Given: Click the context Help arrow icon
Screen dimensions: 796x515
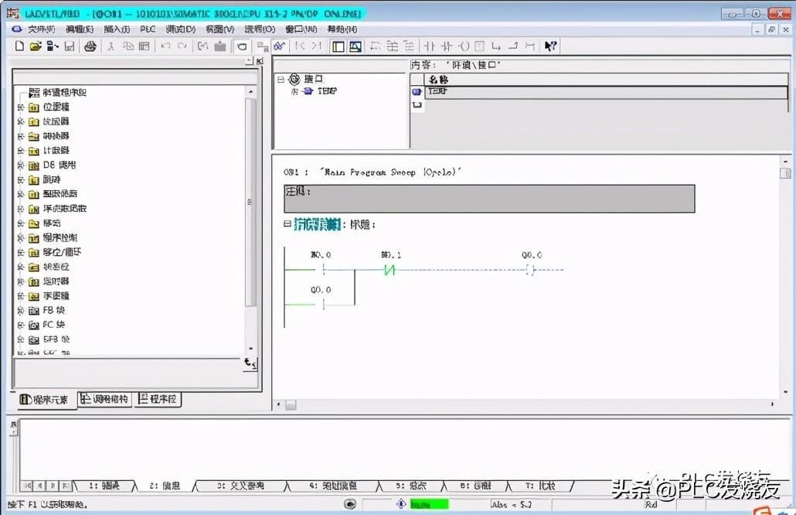Looking at the screenshot, I should coord(551,46).
